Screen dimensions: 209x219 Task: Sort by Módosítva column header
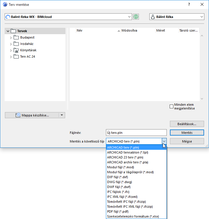tap(138, 30)
